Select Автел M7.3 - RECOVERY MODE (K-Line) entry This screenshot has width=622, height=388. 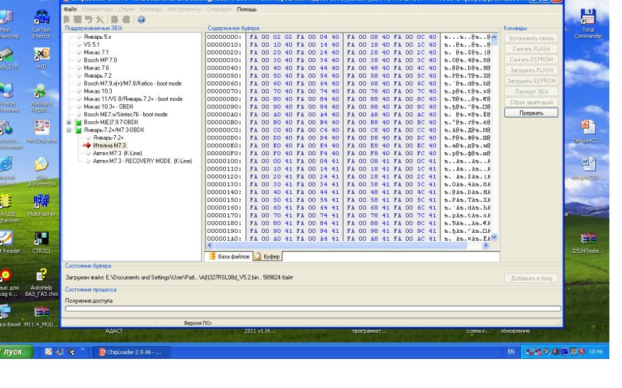(142, 161)
